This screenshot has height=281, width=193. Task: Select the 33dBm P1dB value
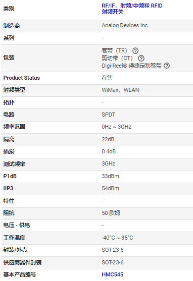point(111,177)
